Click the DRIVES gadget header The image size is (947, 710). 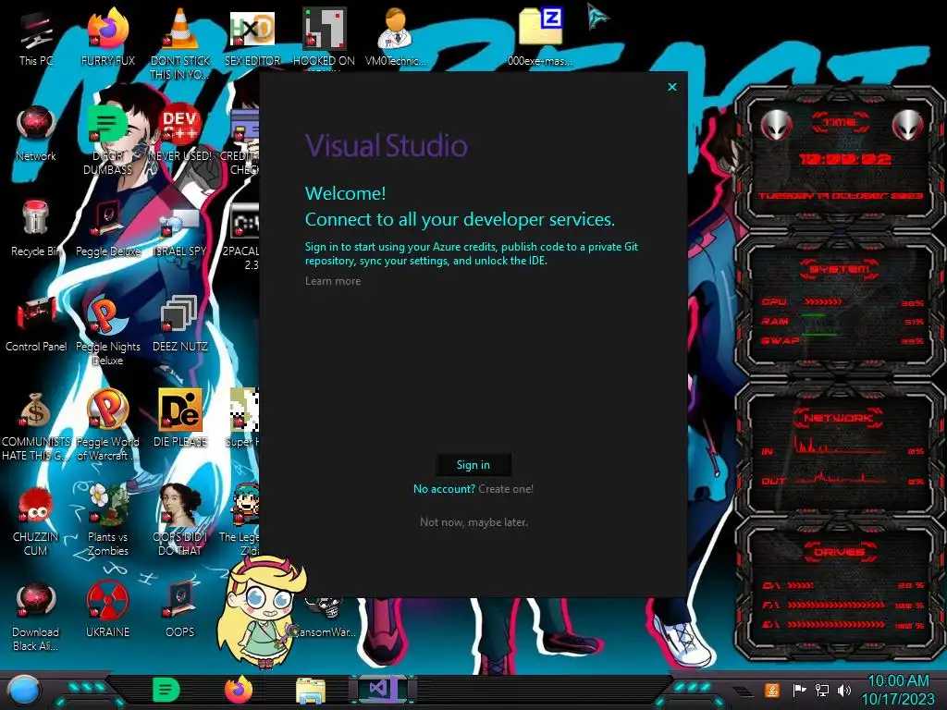[x=840, y=552]
